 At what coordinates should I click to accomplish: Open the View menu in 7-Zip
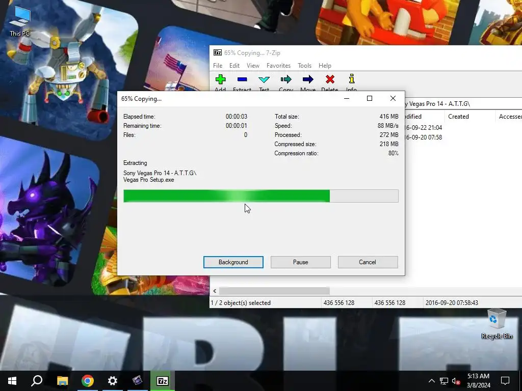pos(253,66)
